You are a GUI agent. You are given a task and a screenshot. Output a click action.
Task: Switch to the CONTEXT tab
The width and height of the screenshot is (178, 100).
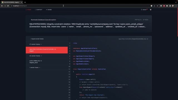tap(38, 10)
